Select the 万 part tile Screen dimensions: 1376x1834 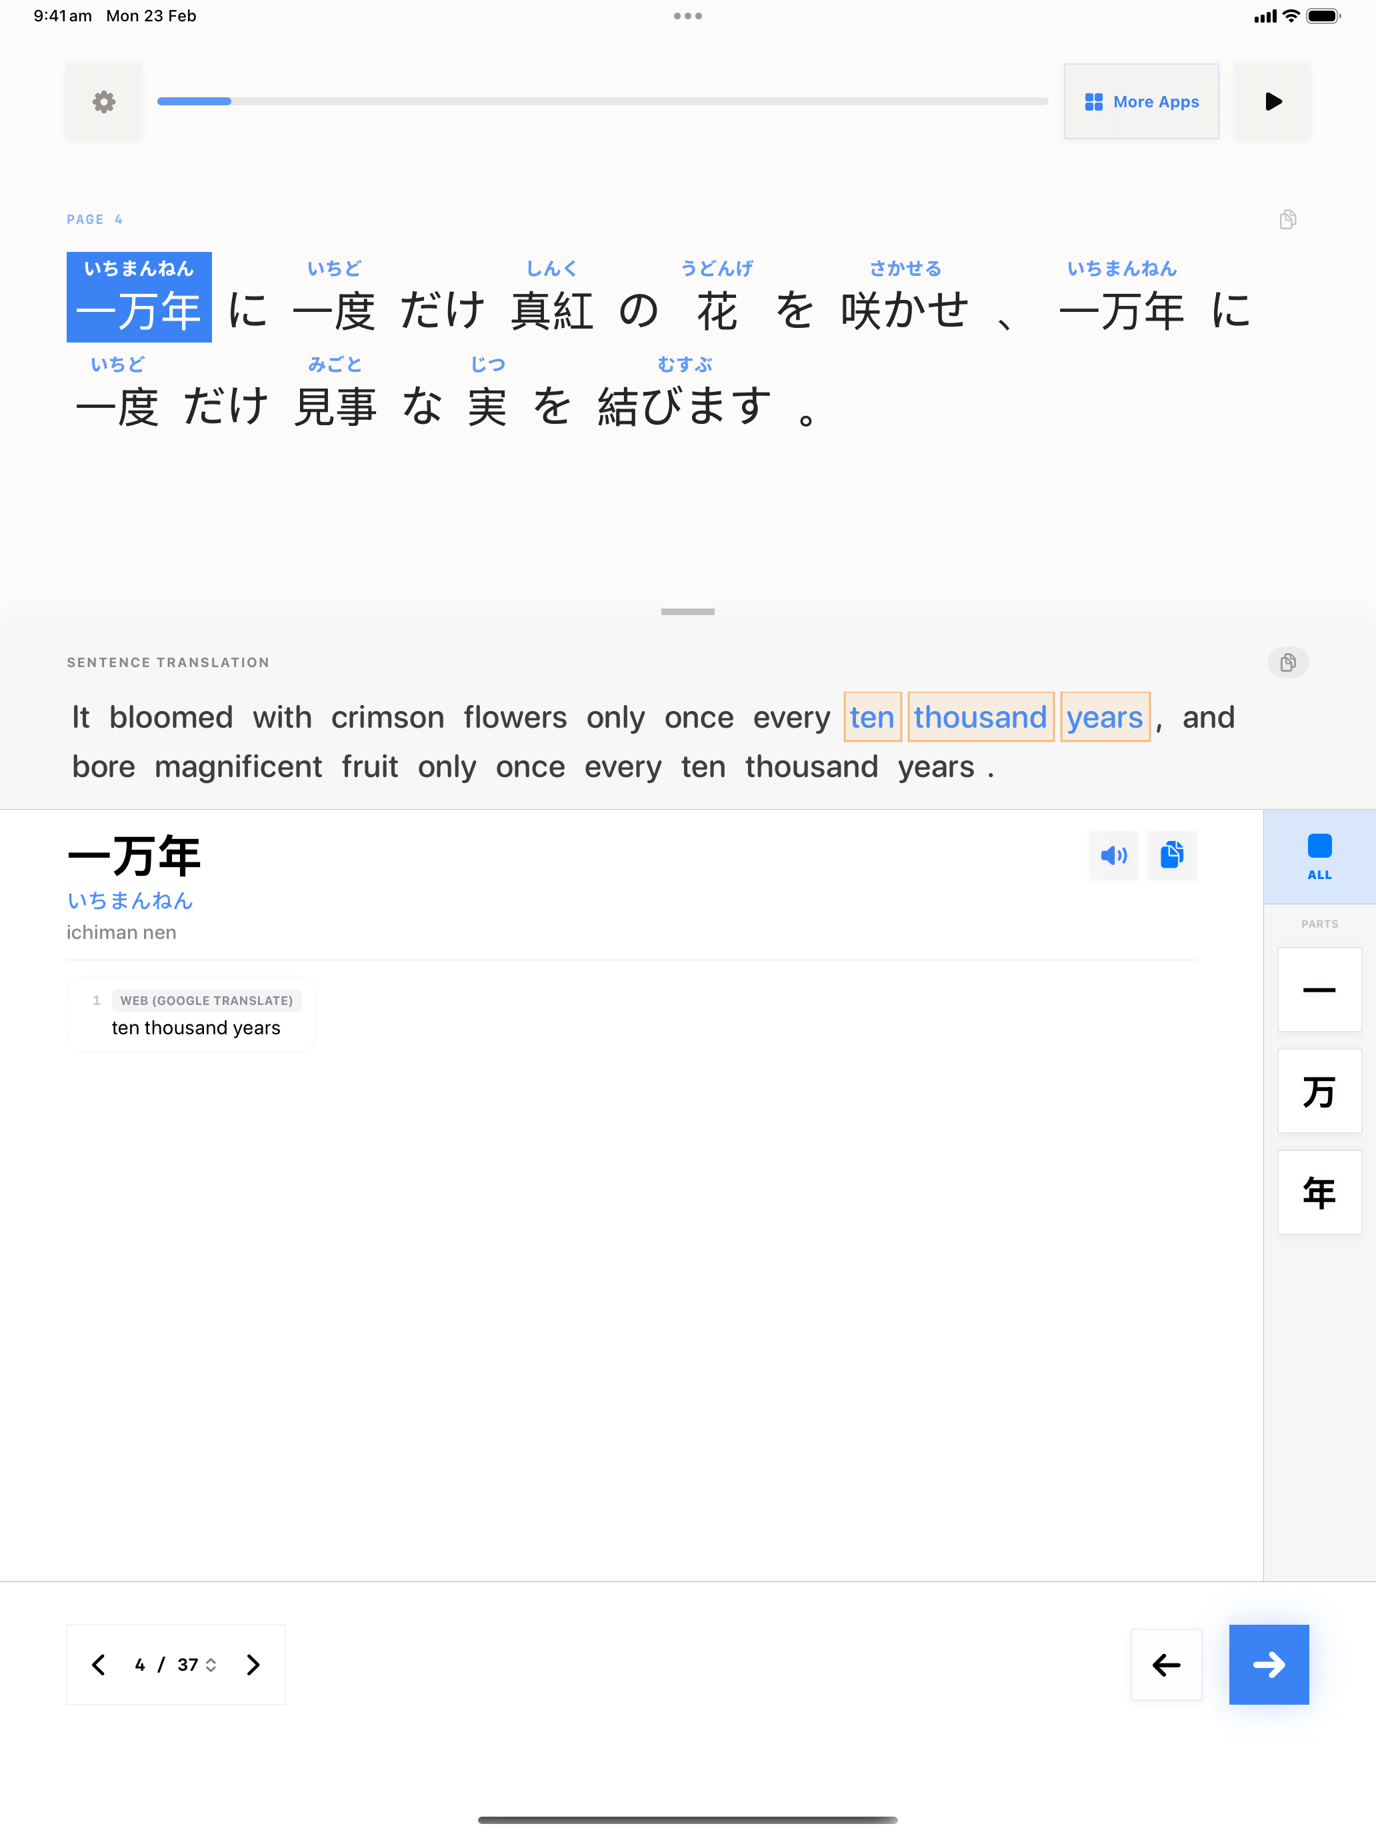click(1319, 1091)
